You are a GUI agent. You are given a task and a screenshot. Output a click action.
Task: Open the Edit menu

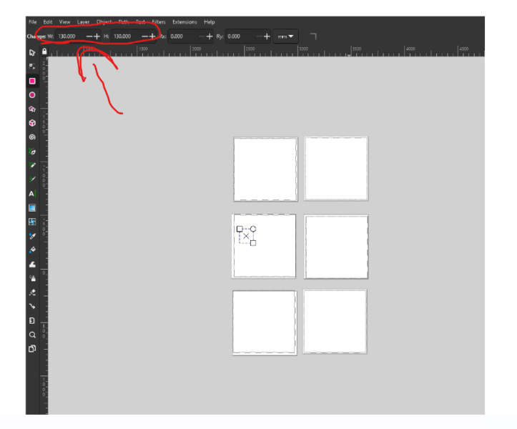pos(48,22)
